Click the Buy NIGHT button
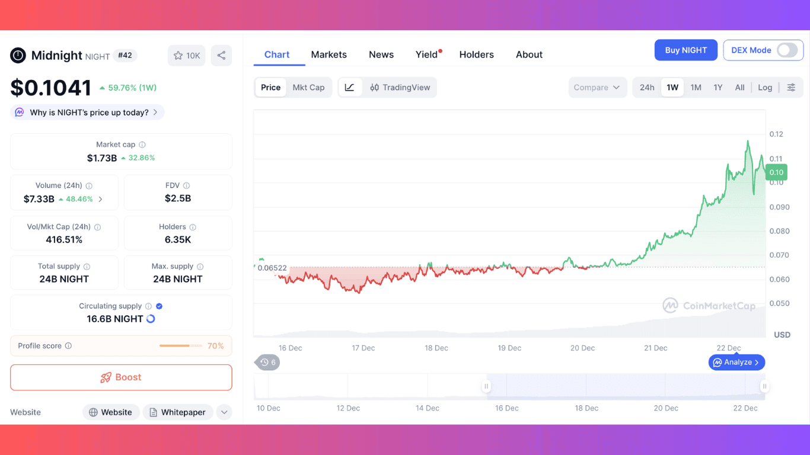 click(686, 50)
